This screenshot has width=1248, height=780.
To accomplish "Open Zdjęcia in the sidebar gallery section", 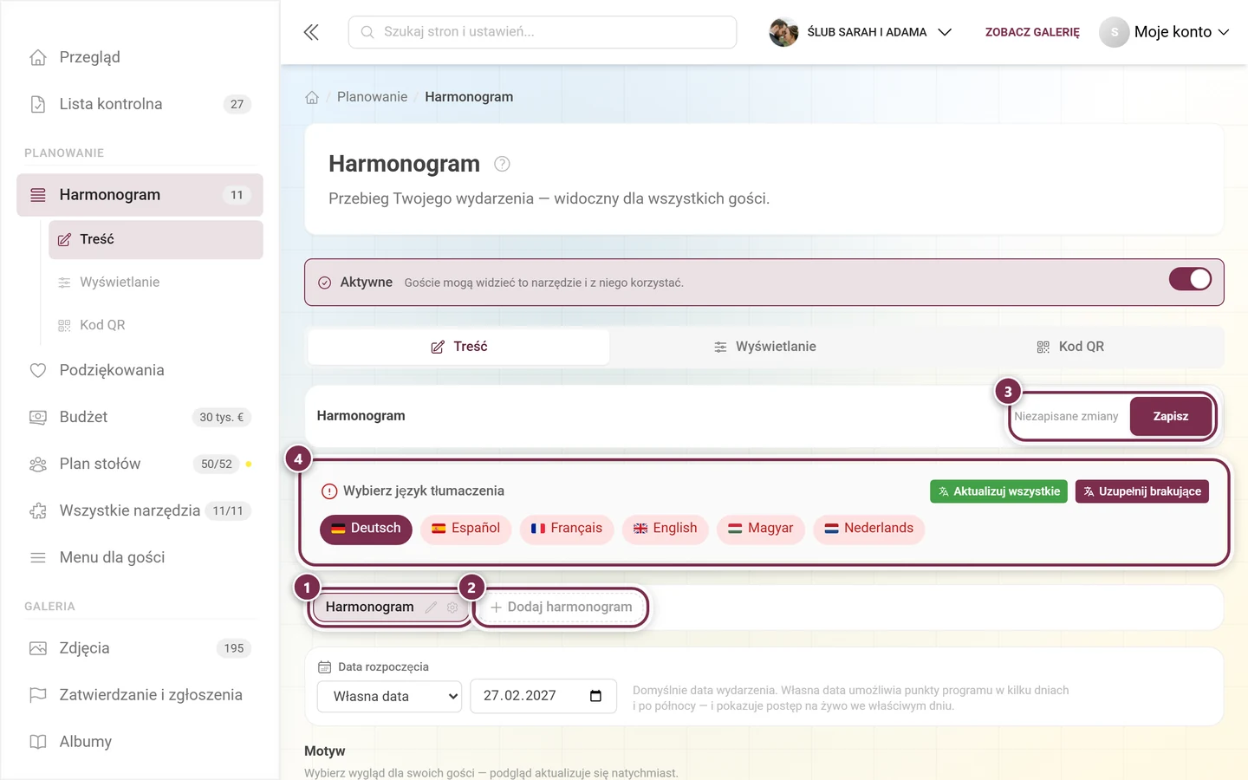I will click(140, 648).
